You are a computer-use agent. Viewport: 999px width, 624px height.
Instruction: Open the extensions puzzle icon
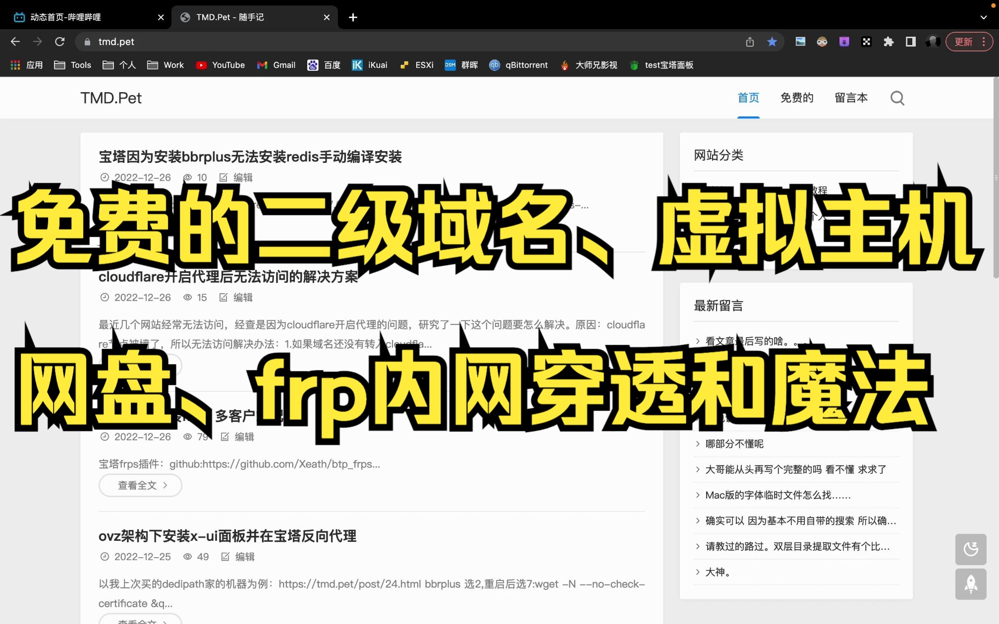pos(888,42)
